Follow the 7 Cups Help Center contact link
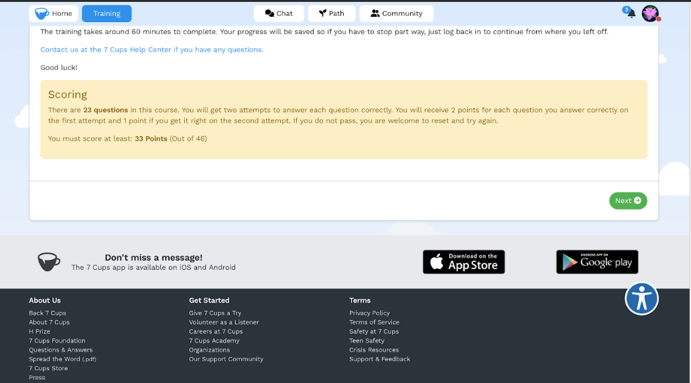Image resolution: width=691 pixels, height=383 pixels. click(x=151, y=50)
